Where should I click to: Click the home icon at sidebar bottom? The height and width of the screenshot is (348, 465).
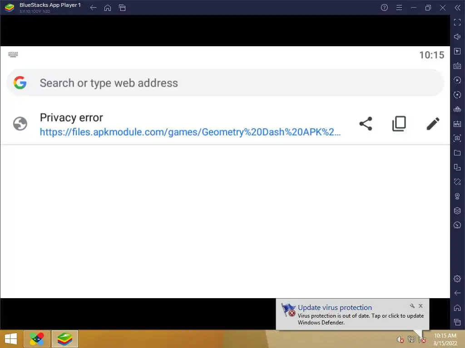[457, 308]
